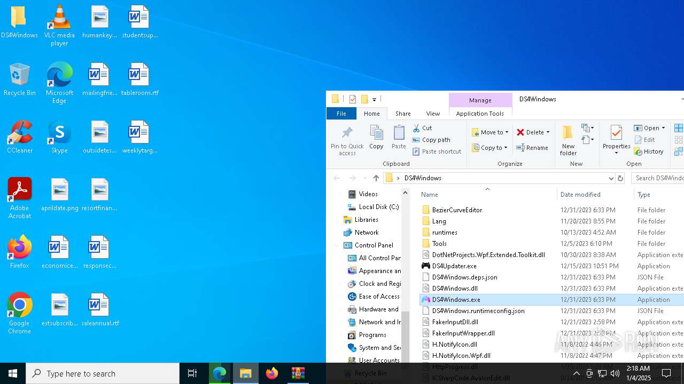Click the History button in the Open group

pyautogui.click(x=649, y=151)
